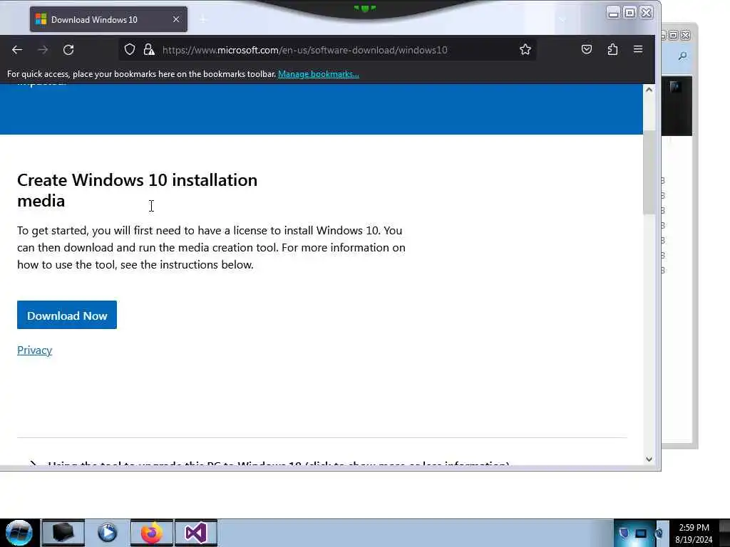Screen dimensions: 730x547
Task: Click the forward navigation arrow
Action: [x=43, y=50]
